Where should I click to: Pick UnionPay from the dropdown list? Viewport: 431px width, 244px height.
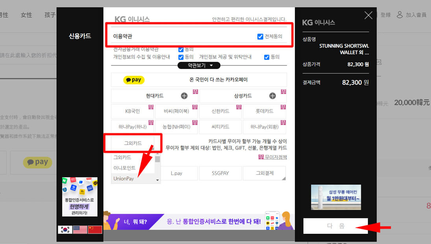[124, 179]
